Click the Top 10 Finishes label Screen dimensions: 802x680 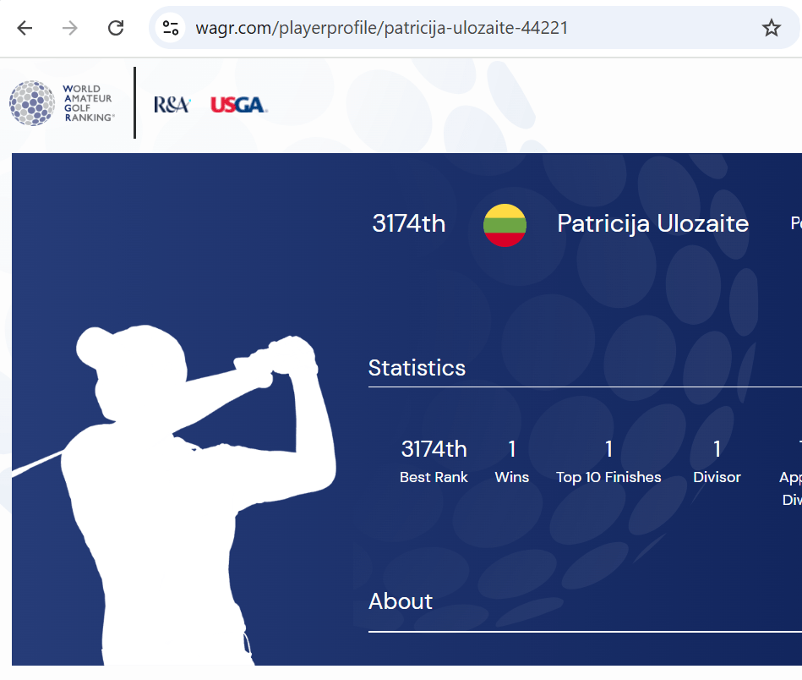click(x=608, y=477)
